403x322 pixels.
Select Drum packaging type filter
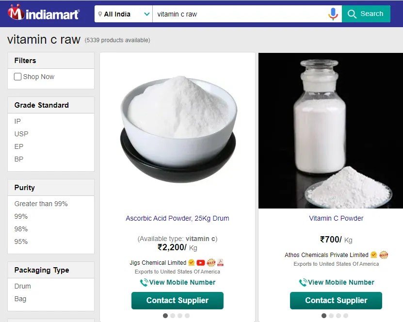point(23,286)
